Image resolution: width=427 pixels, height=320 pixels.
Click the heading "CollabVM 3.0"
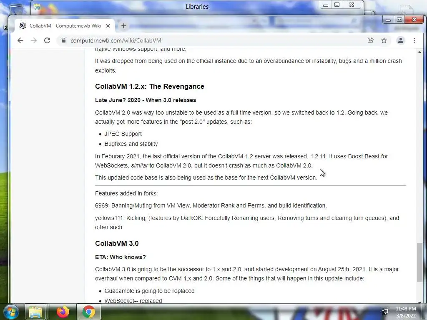[117, 243]
